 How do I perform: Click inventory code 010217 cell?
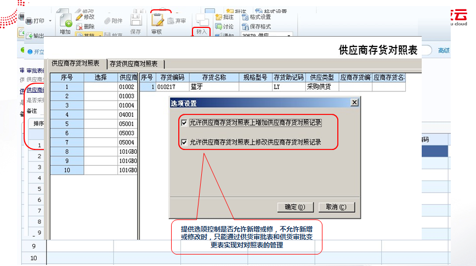coord(172,87)
